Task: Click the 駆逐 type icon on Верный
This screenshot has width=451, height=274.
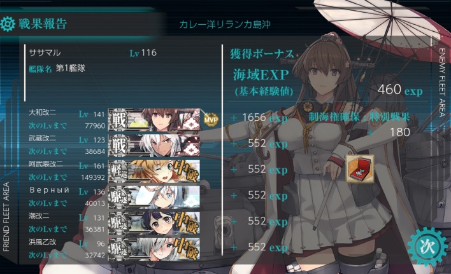Action: pos(118,198)
